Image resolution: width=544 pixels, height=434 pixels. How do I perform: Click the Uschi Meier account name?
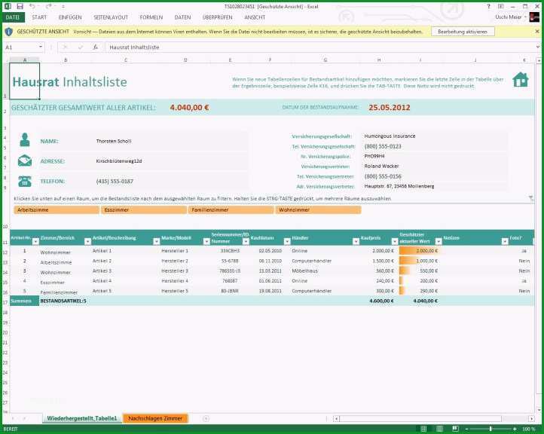tap(509, 17)
